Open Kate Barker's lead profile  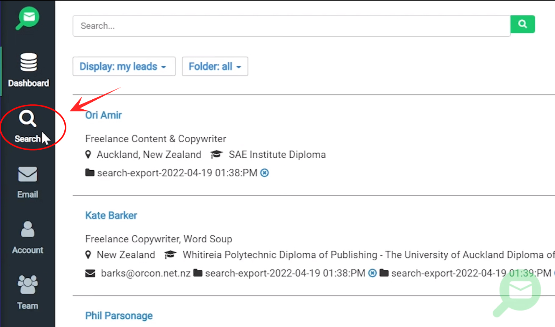tap(111, 215)
